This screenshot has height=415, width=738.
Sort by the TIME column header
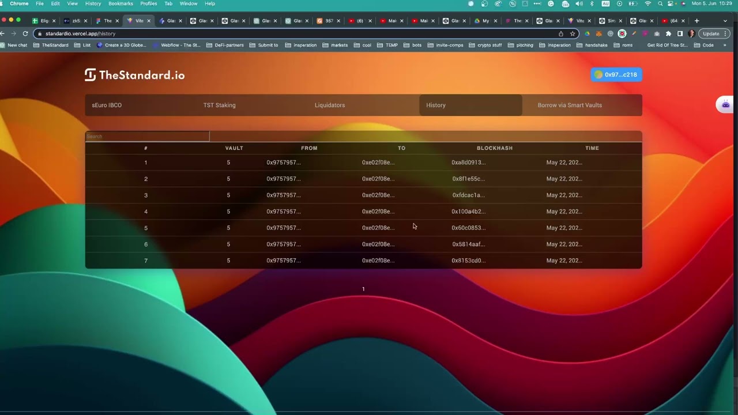pos(592,148)
